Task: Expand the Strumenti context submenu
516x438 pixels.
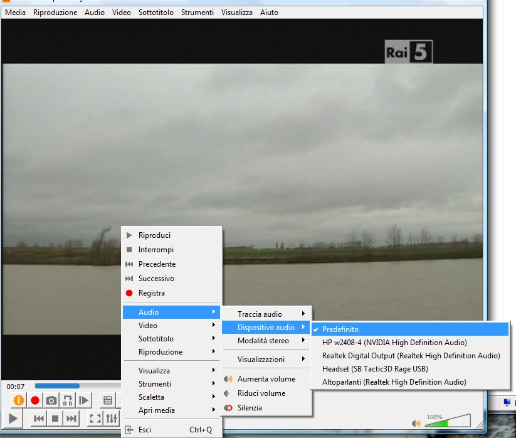Action: click(171, 383)
